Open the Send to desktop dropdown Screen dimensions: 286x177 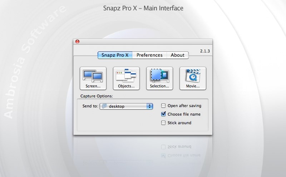tap(126, 106)
